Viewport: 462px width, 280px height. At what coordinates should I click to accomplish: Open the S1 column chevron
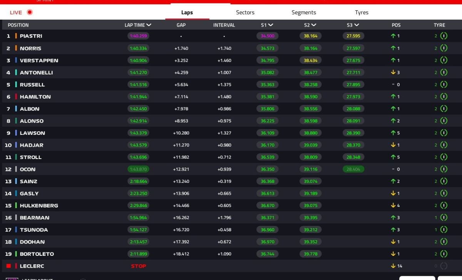tap(271, 25)
